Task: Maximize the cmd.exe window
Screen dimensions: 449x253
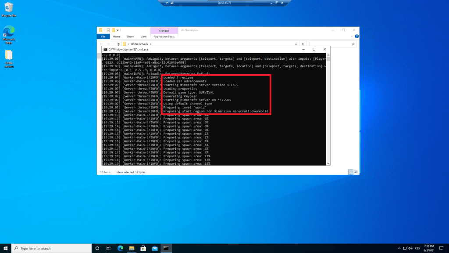Action: [x=314, y=49]
